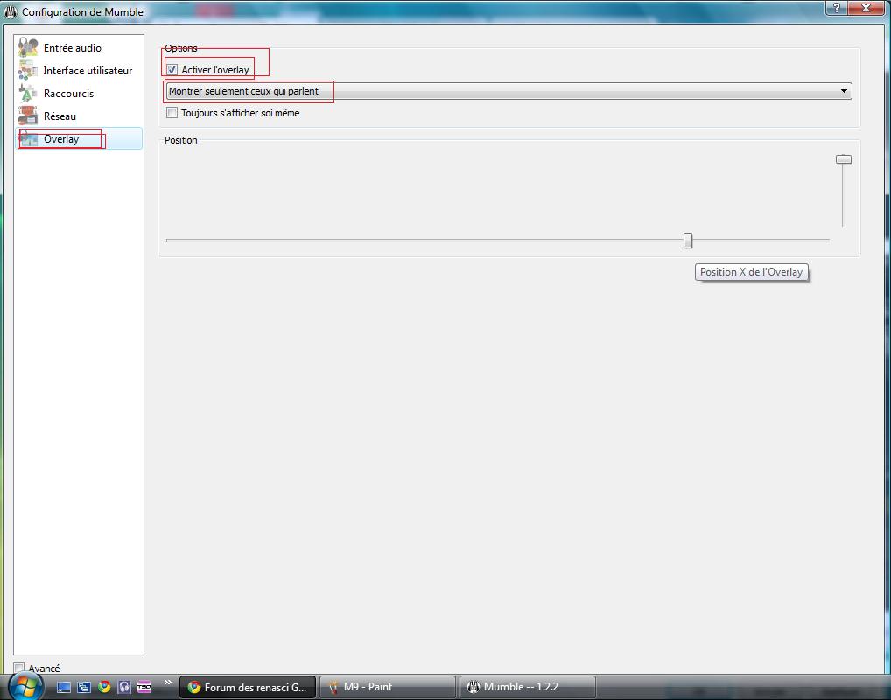Screen dimensions: 891x700
Task: Launch Chrome from the quick launch bar
Action: coord(104,687)
